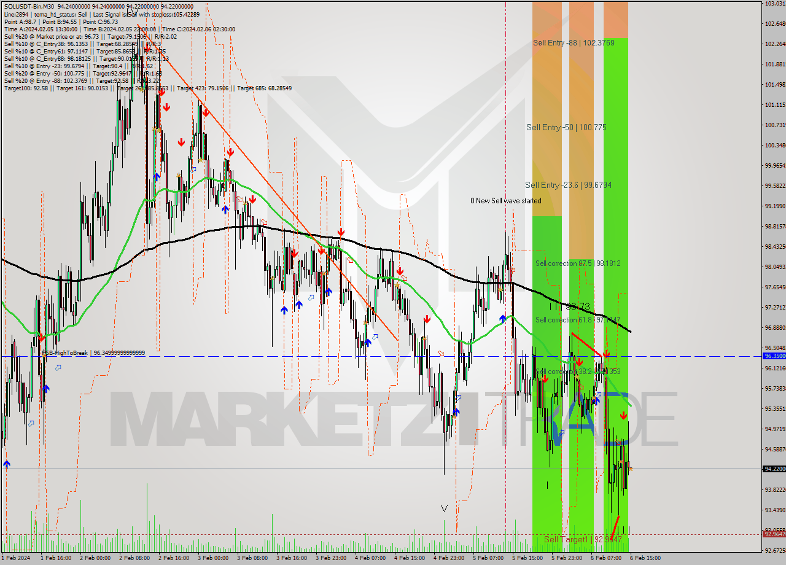Select 'Sell correction 61.8 | 97.1147' label

click(578, 320)
